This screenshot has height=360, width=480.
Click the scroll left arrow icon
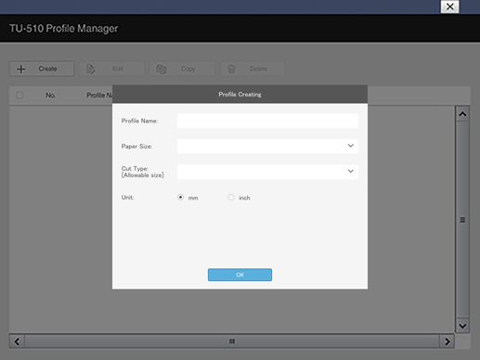[17, 341]
